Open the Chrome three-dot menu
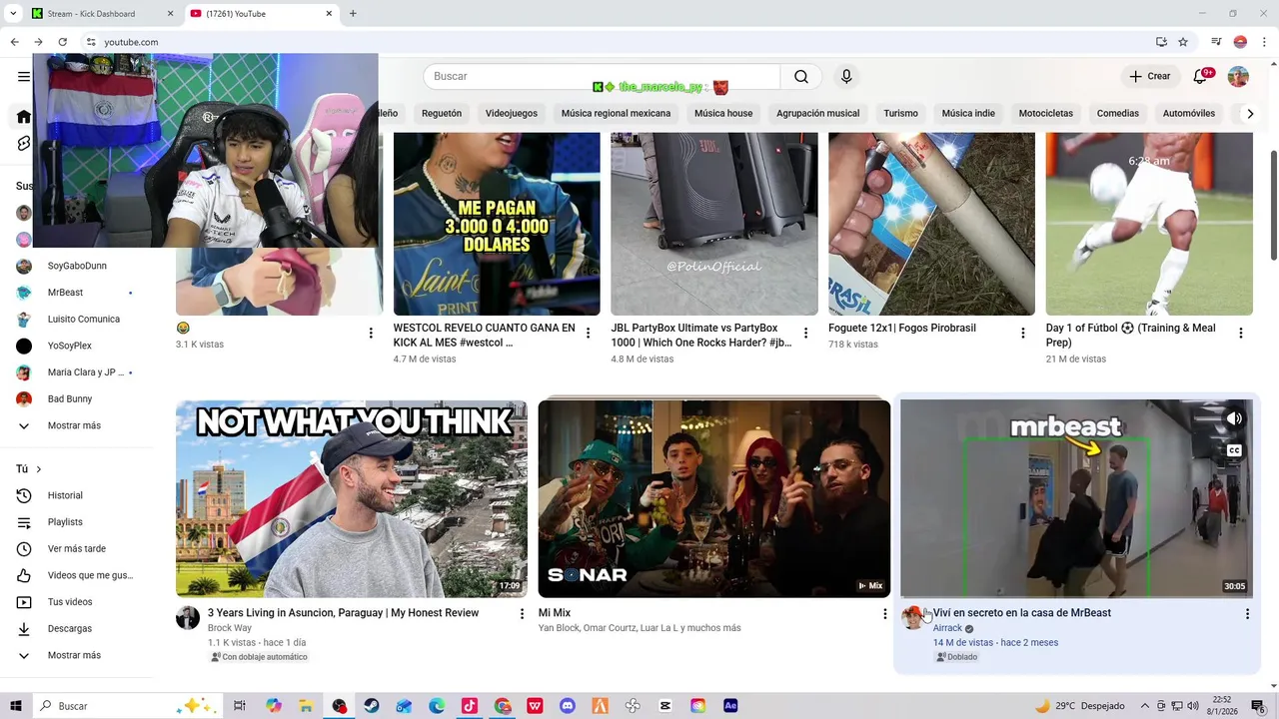The height and width of the screenshot is (719, 1279). (1264, 42)
